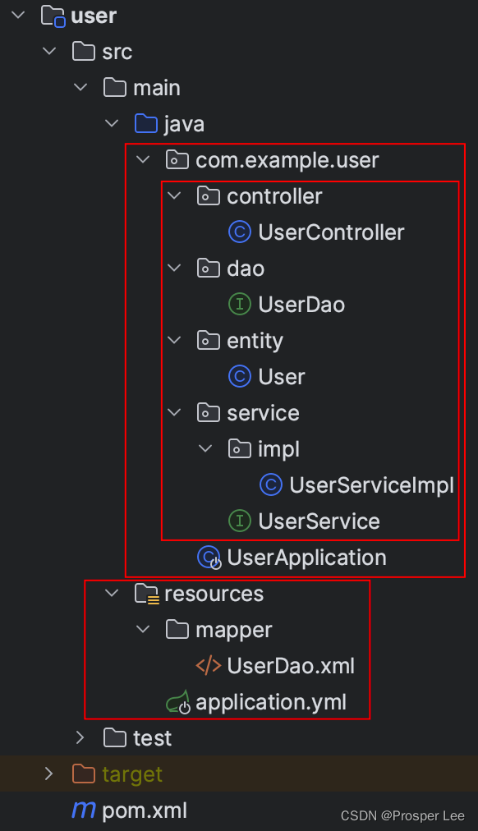The width and height of the screenshot is (478, 831).
Task: Click the entity package icon
Action: (x=209, y=340)
